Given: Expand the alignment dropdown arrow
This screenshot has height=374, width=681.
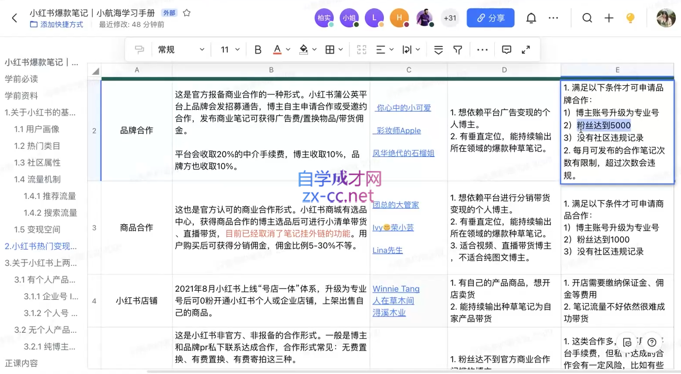Looking at the screenshot, I should (x=391, y=50).
